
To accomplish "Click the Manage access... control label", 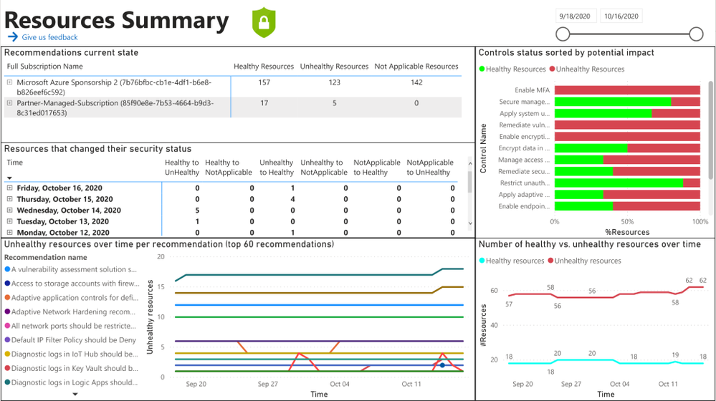I will pyautogui.click(x=524, y=160).
